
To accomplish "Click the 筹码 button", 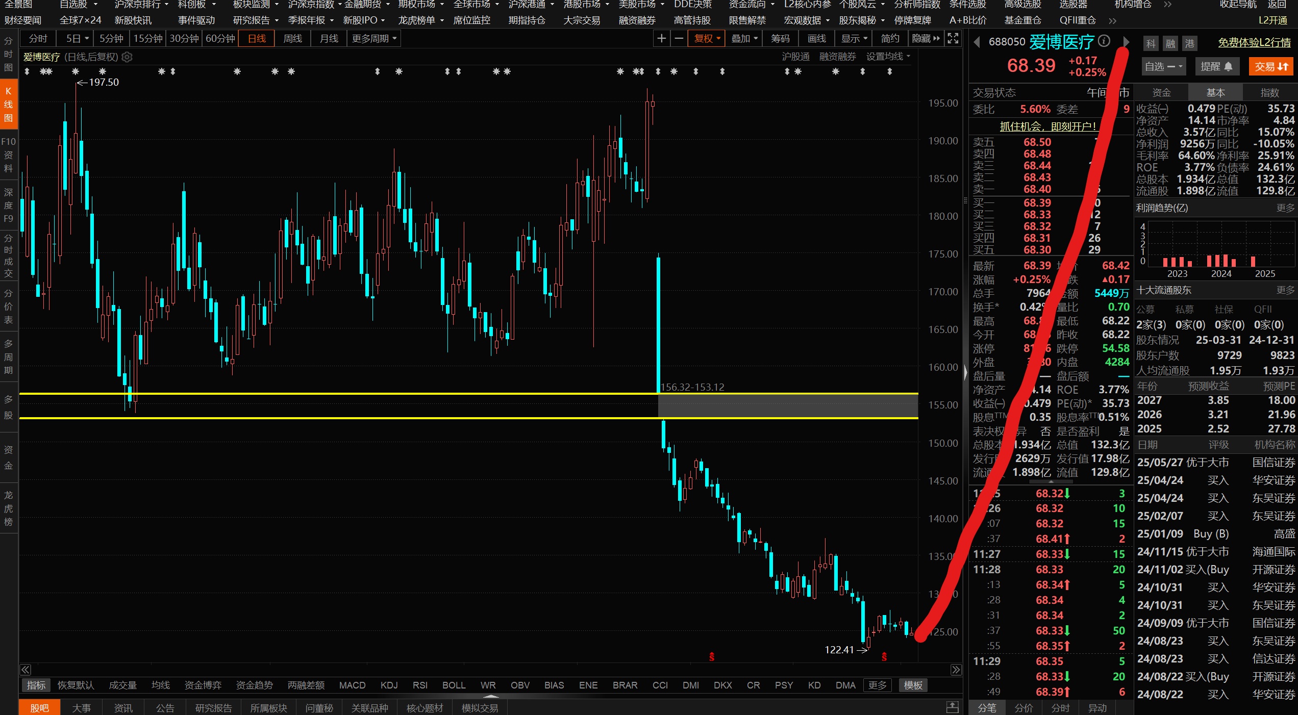I will 780,39.
